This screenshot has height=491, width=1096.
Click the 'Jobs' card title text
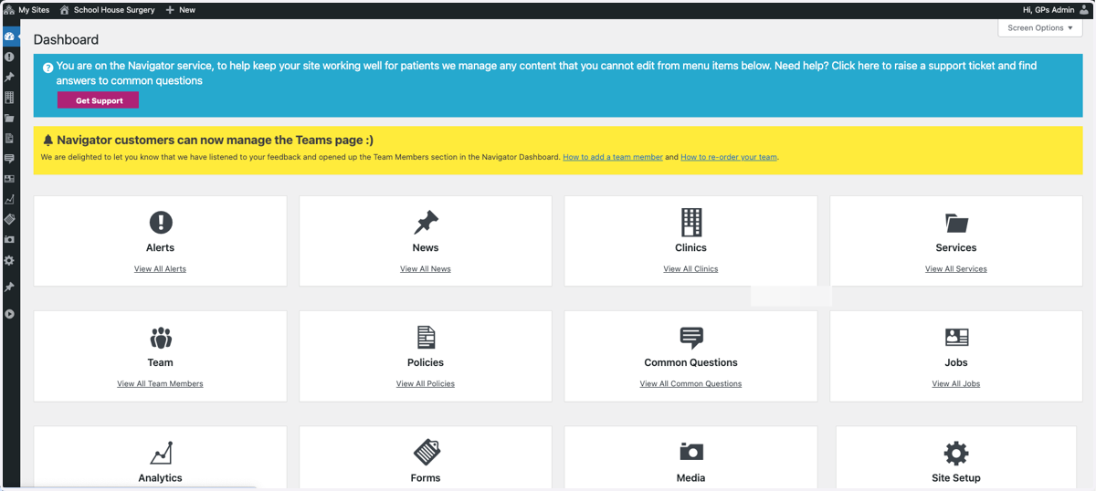pyautogui.click(x=956, y=362)
